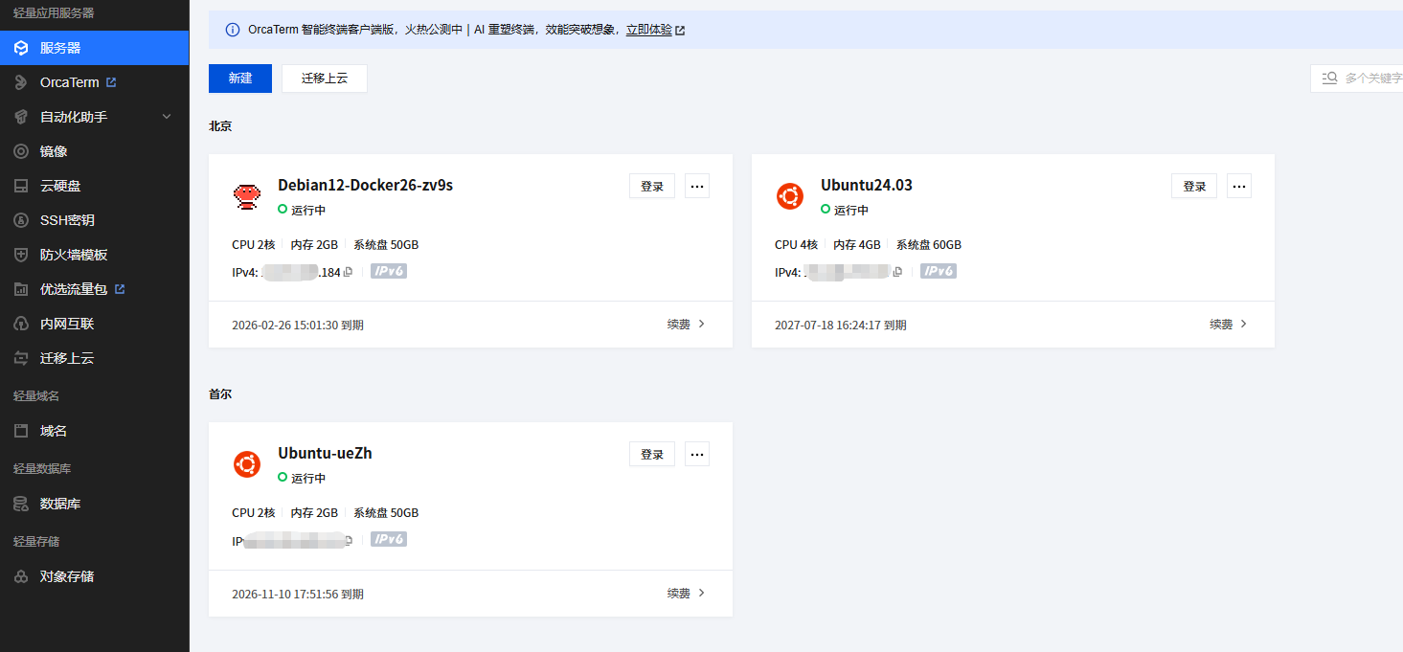Open the 服务器 sidebar item
Image resolution: width=1403 pixels, height=652 pixels.
point(94,48)
